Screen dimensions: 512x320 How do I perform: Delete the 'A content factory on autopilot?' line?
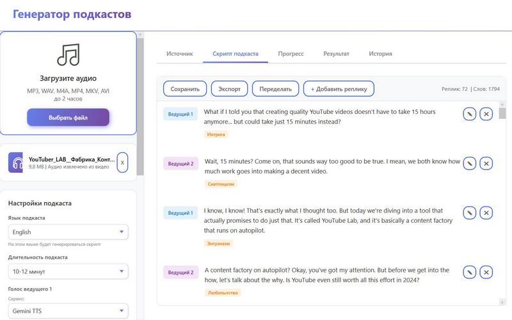point(486,272)
